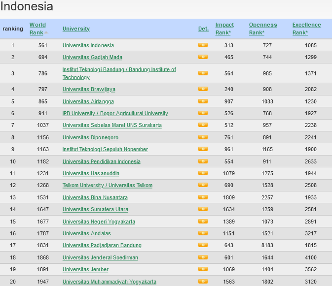This screenshot has width=332, height=286.
Task: Open details icon for Universitas Negeri Yogyakarta
Action: [203, 221]
